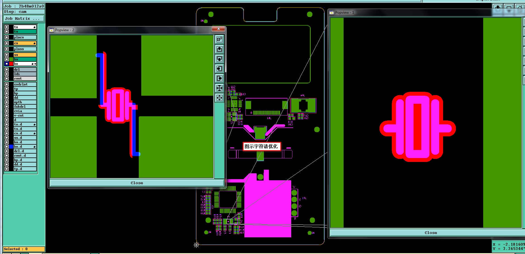Select the 'fzkdrl' layer name
Image resolution: width=525 pixels, height=254 pixels.
[x=25, y=107]
